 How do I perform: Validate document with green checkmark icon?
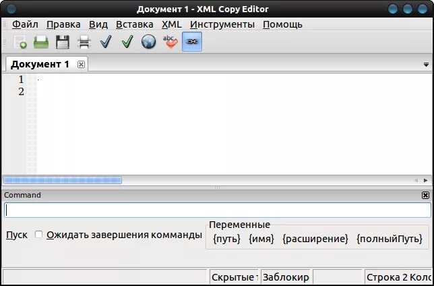(127, 42)
